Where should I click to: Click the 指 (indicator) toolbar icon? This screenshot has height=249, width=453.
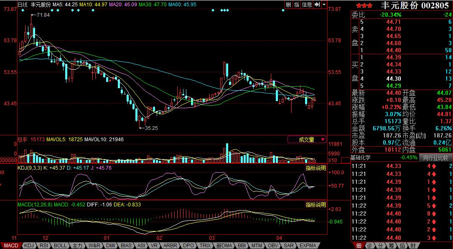coord(296,4)
